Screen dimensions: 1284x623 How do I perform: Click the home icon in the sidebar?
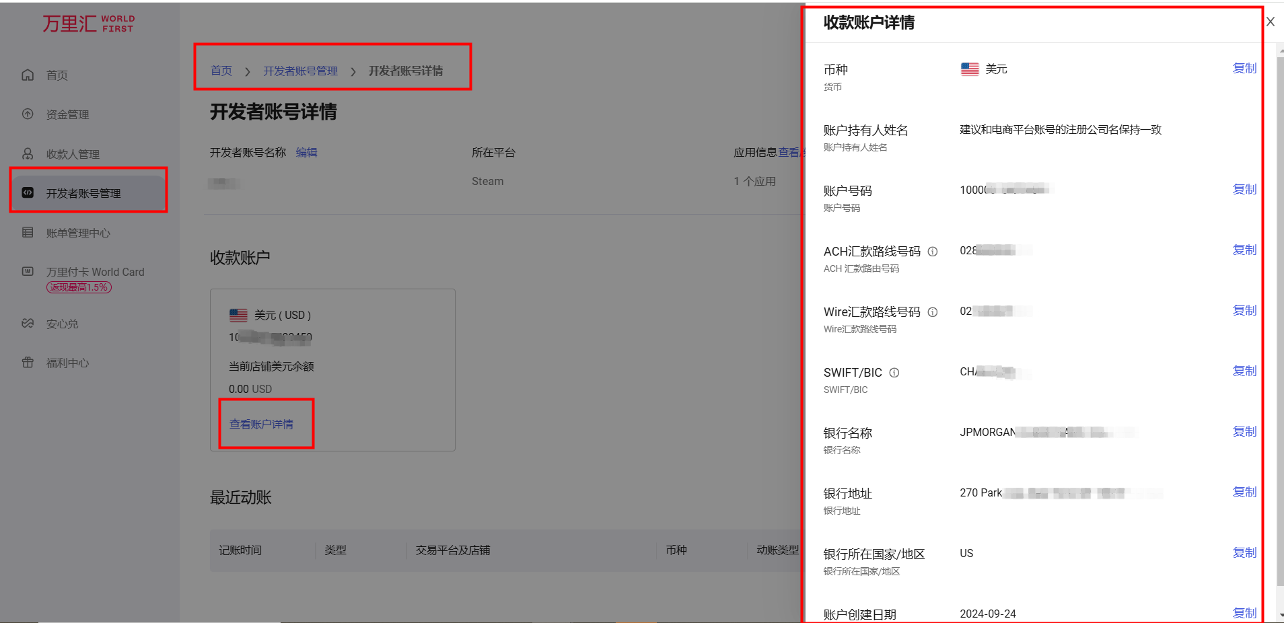click(x=28, y=75)
